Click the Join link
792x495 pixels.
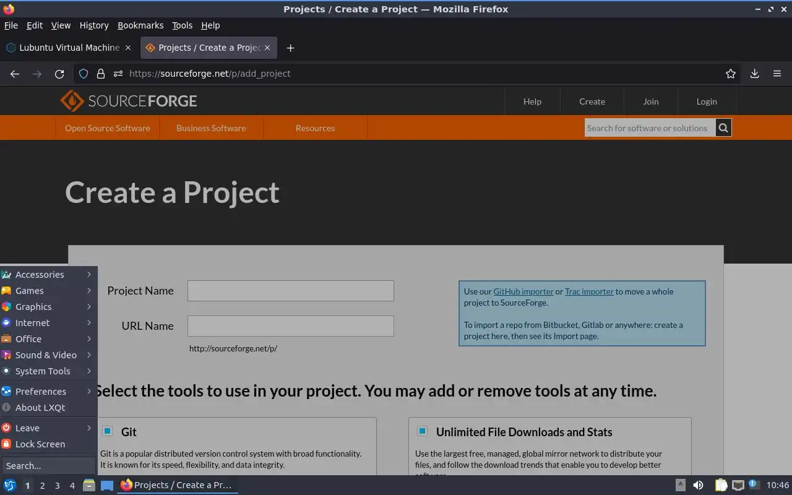[651, 101]
